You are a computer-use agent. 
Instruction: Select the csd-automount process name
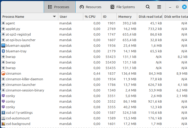[18, 118]
